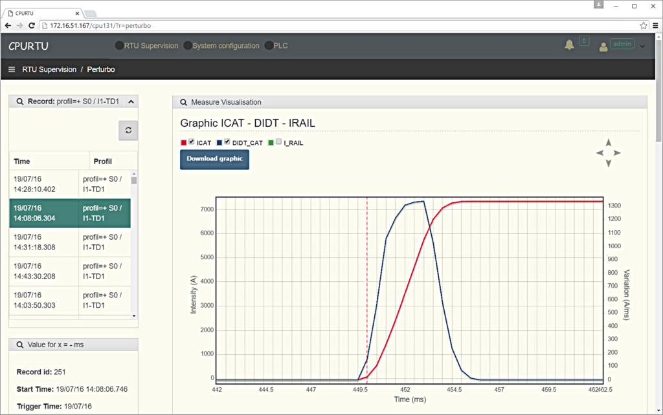Viewport: 663px width, 415px height.
Task: Uncheck the DIDT_CAT series checkbox
Action: point(227,142)
